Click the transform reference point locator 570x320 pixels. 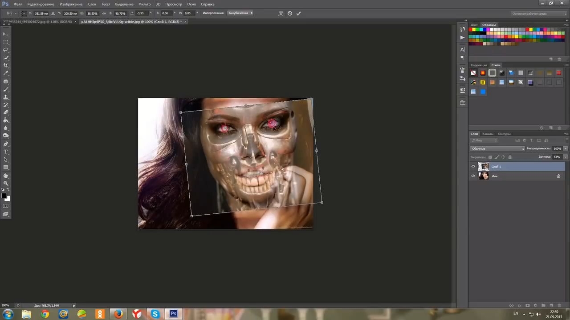pyautogui.click(x=24, y=13)
